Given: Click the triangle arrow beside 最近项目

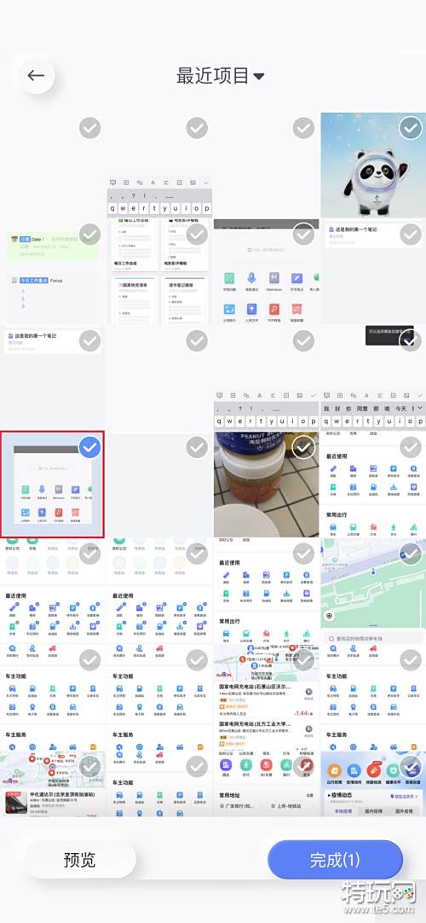Looking at the screenshot, I should [x=258, y=77].
